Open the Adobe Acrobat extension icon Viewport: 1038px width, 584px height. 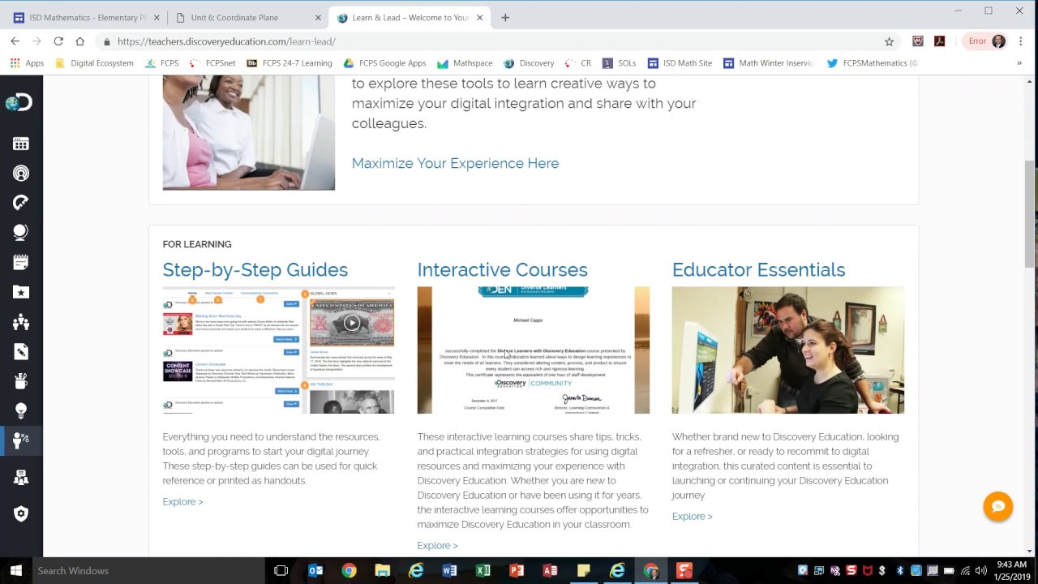click(939, 41)
